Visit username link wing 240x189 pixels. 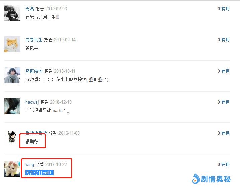30,164
